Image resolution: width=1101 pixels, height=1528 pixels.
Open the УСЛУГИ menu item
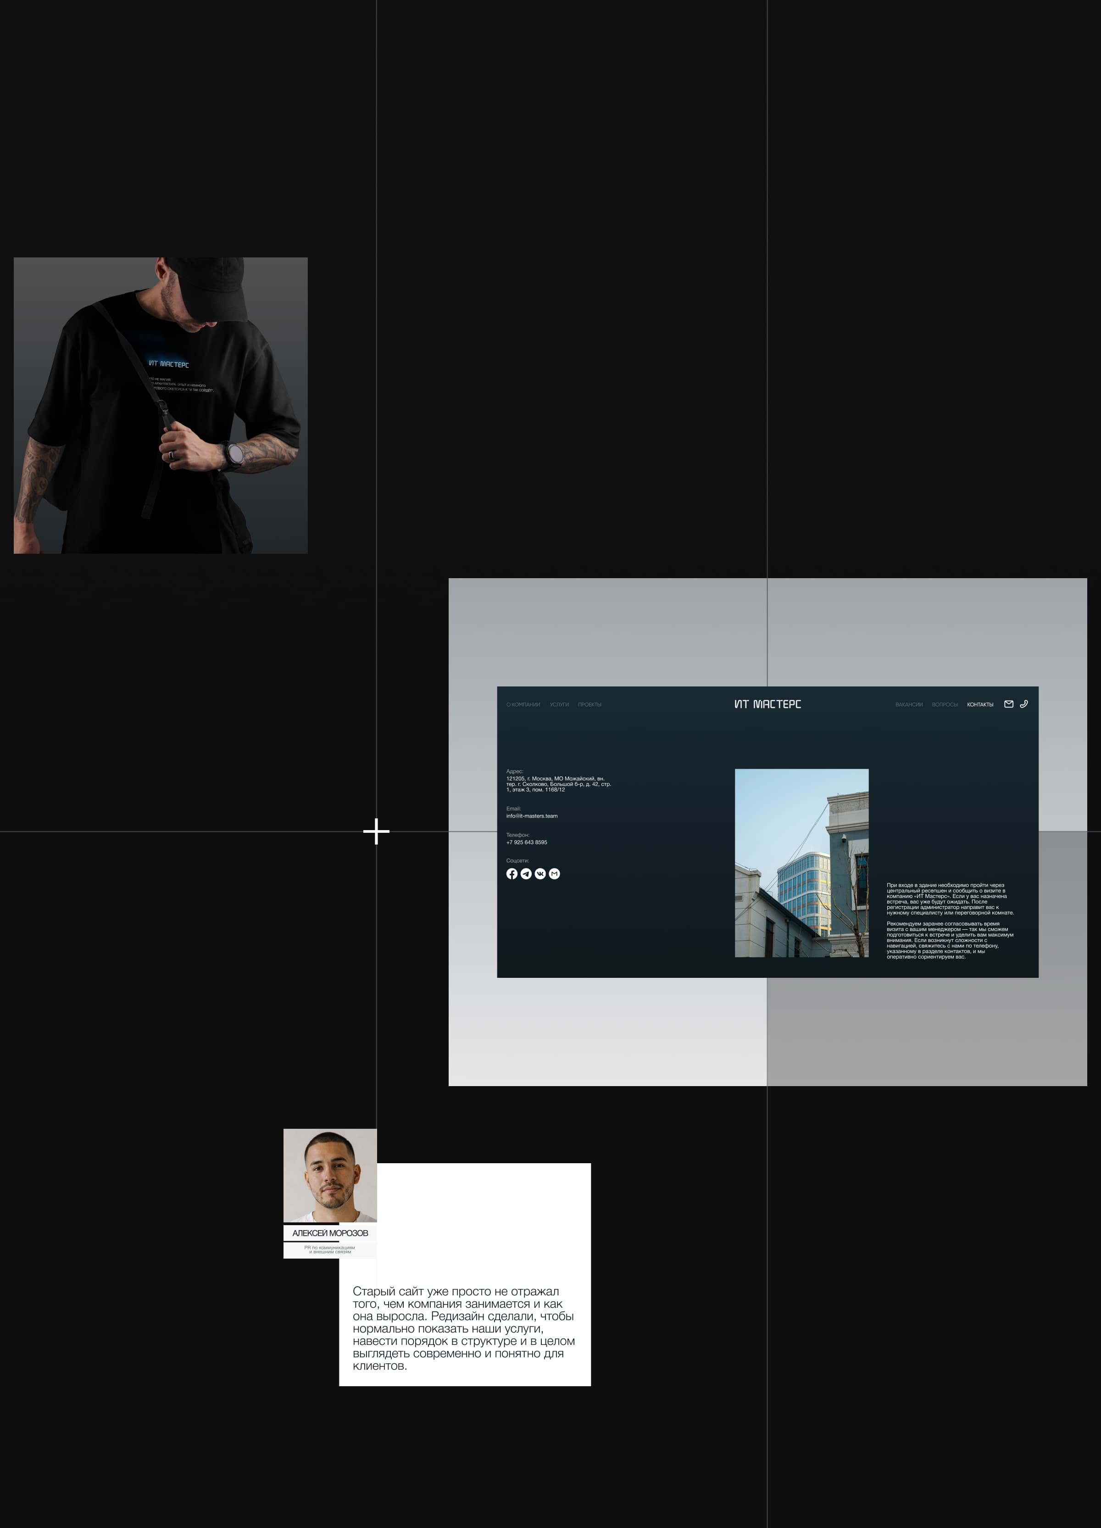click(x=559, y=705)
